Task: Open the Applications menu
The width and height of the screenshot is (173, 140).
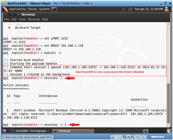Action: click(17, 9)
